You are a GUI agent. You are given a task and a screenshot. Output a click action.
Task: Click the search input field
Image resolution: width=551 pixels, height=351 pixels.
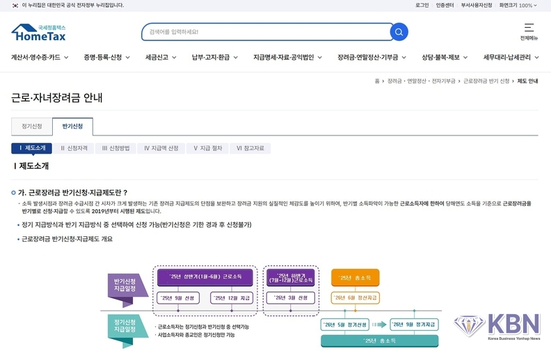point(264,32)
